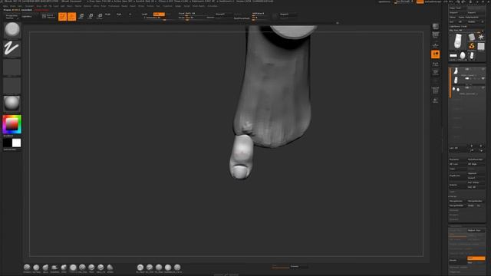Pick the last brush in the second bottom group
491x276 pixels.
177,268
